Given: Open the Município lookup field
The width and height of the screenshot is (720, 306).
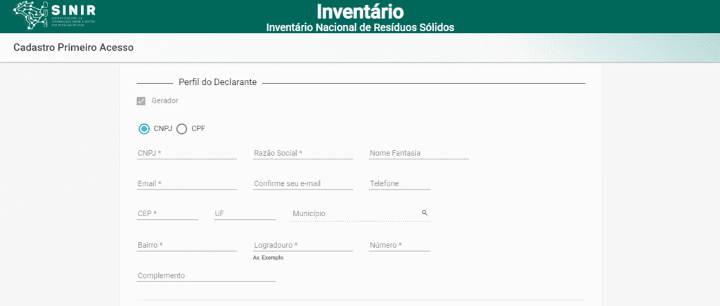Looking at the screenshot, I should [361, 214].
